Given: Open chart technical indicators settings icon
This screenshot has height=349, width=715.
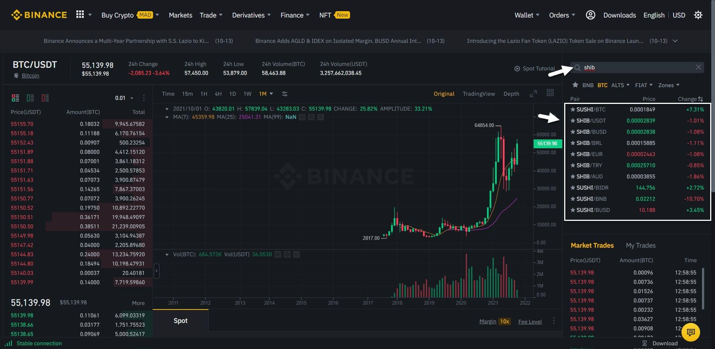Looking at the screenshot, I should 285,94.
